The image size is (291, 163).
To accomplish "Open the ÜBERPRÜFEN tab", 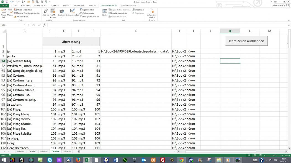I will click(79, 6).
